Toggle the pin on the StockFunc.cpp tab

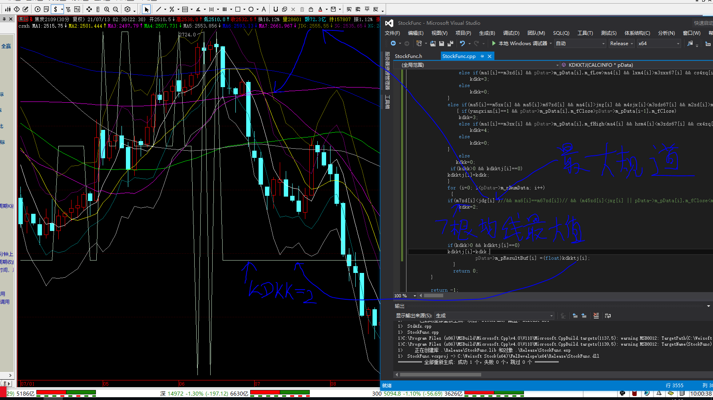(x=482, y=56)
